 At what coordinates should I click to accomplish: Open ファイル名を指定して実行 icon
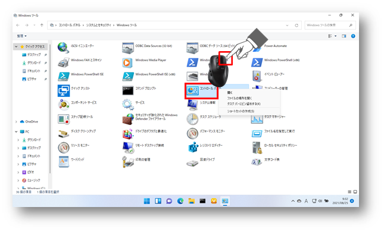pyautogui.click(x=257, y=134)
